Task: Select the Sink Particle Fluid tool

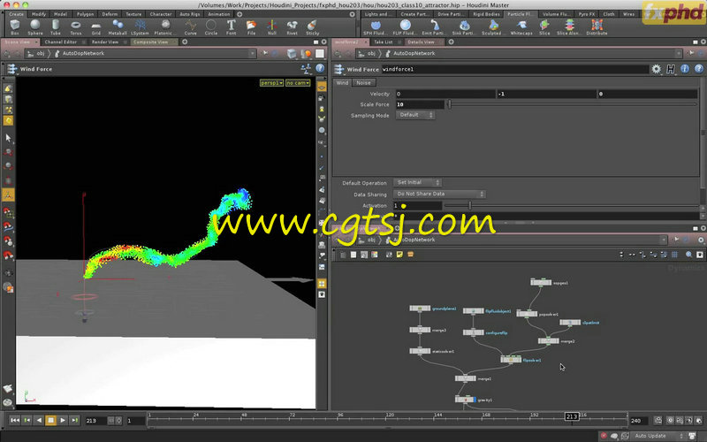Action: coord(465,27)
